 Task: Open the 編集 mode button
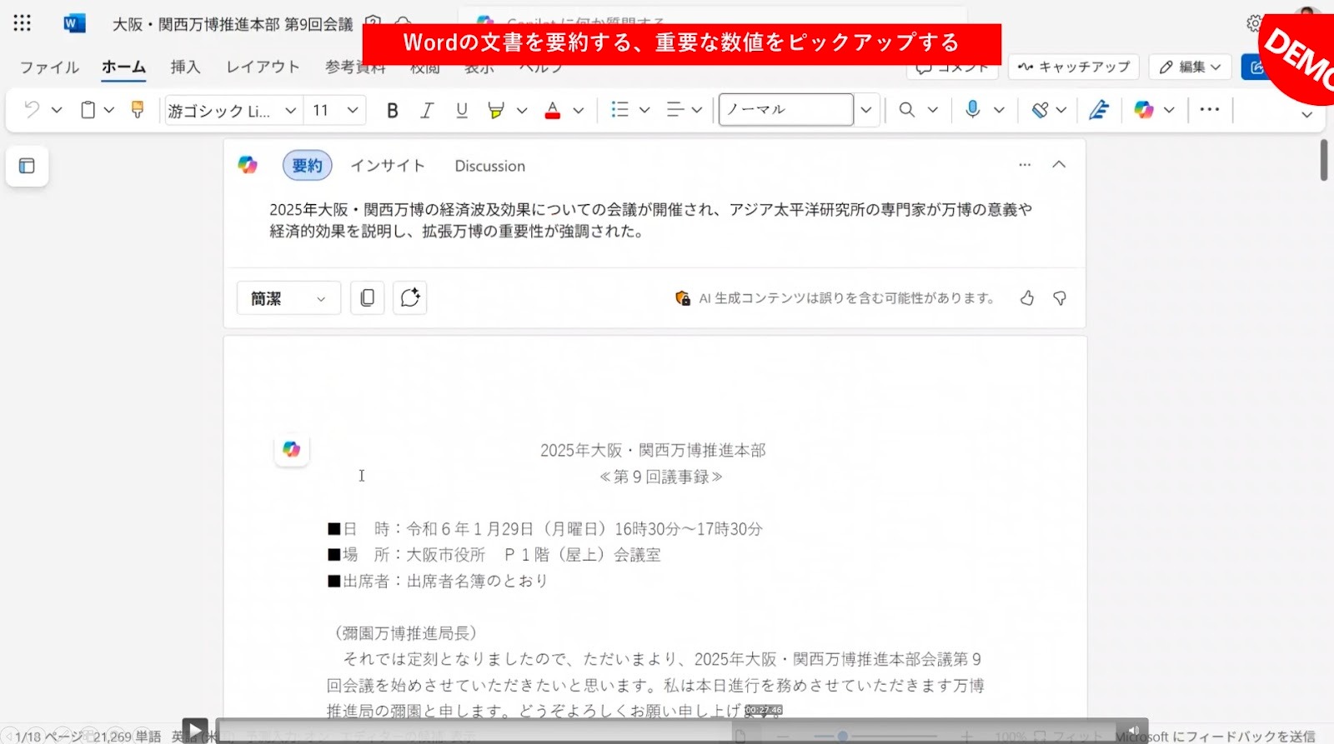coord(1190,67)
